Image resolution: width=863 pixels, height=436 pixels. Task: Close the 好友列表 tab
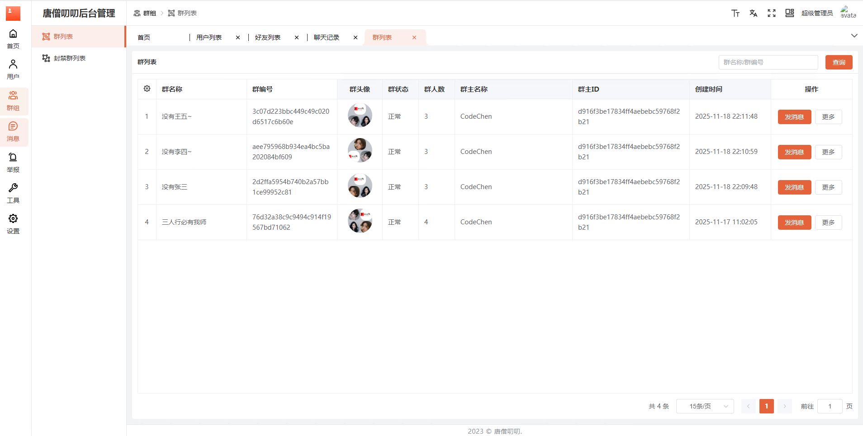(x=297, y=37)
